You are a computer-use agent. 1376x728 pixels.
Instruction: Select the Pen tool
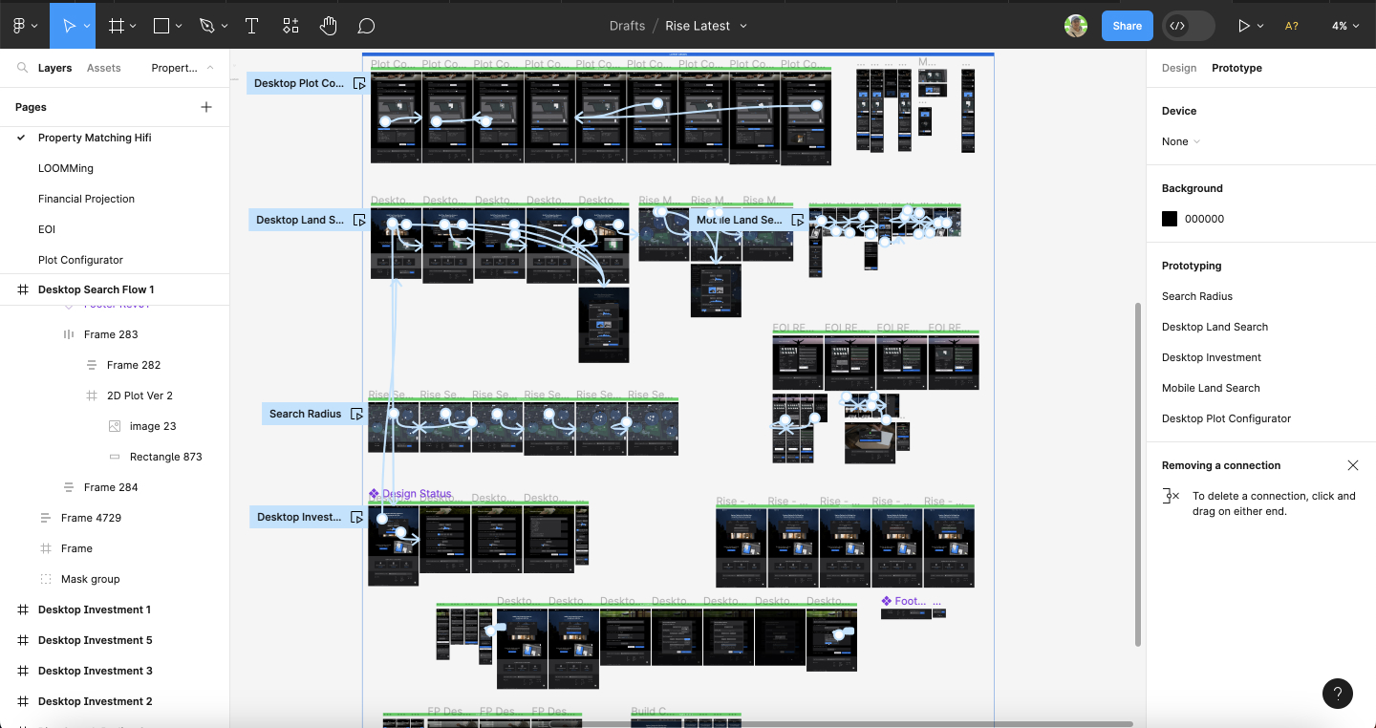point(206,26)
